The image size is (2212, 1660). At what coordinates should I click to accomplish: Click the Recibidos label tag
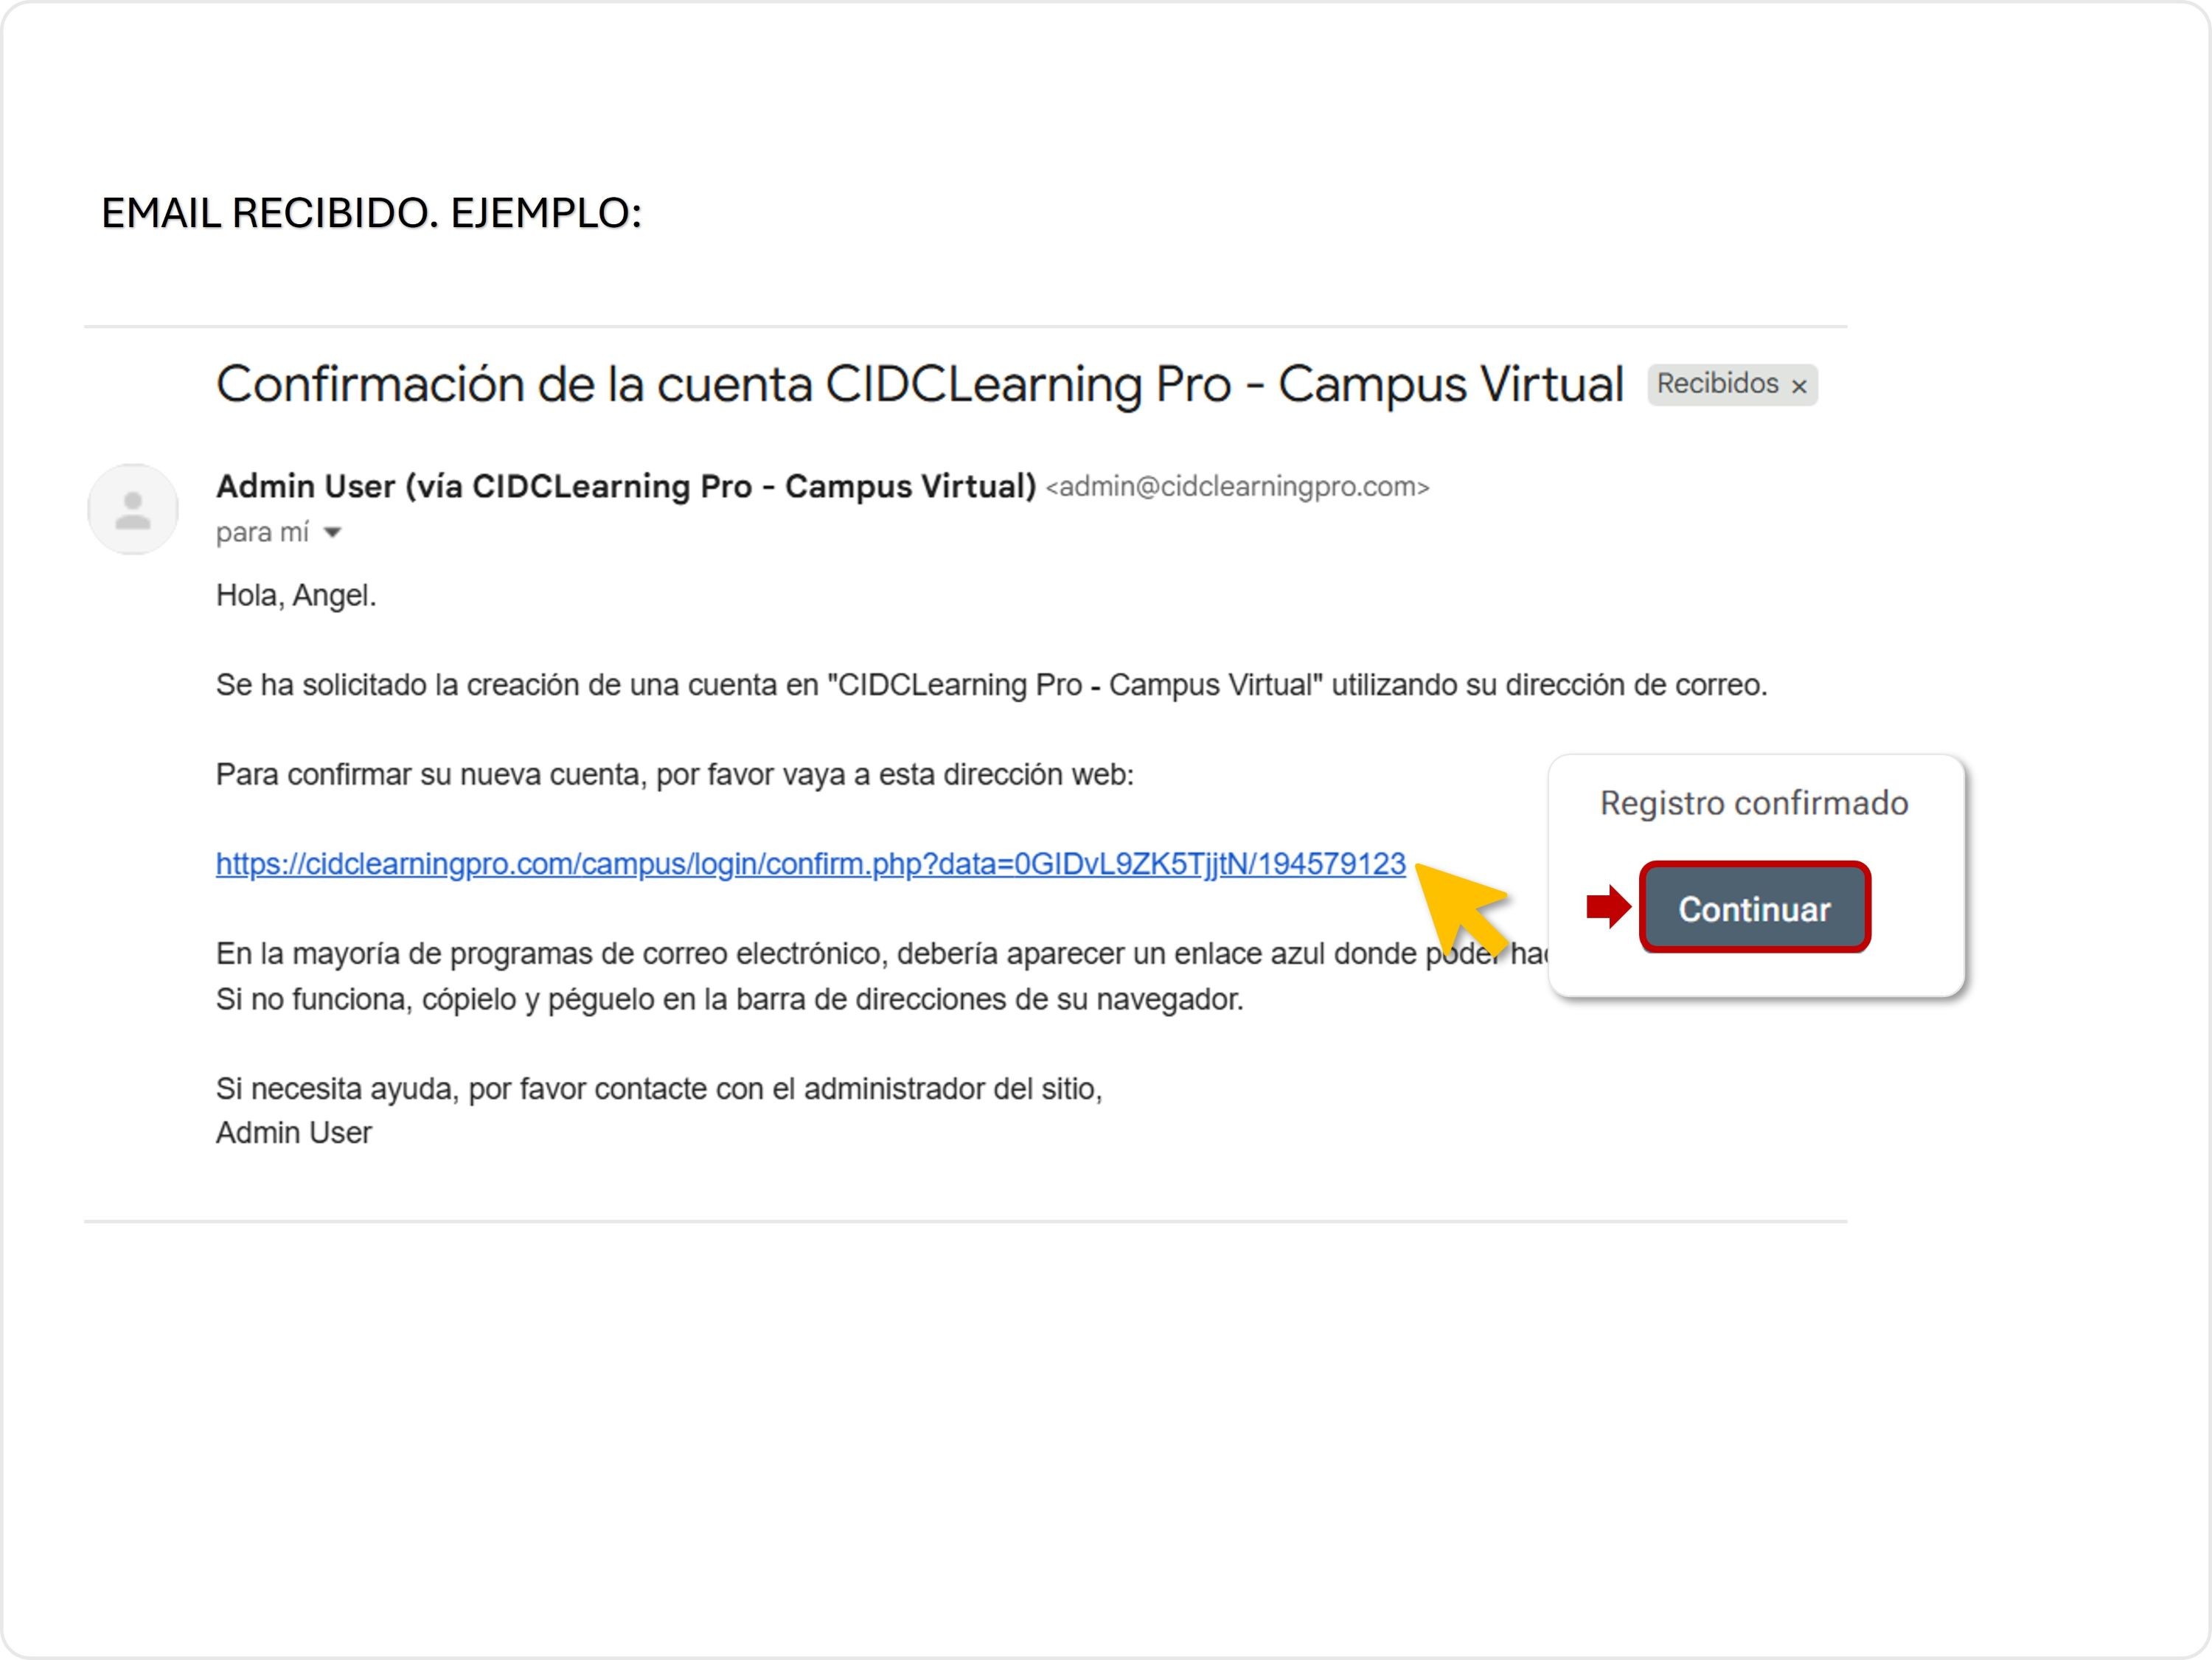pos(1717,384)
